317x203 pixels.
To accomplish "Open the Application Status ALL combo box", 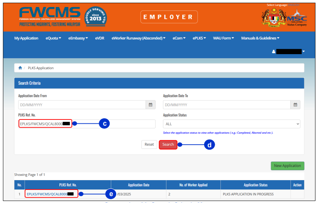I will click(232, 124).
